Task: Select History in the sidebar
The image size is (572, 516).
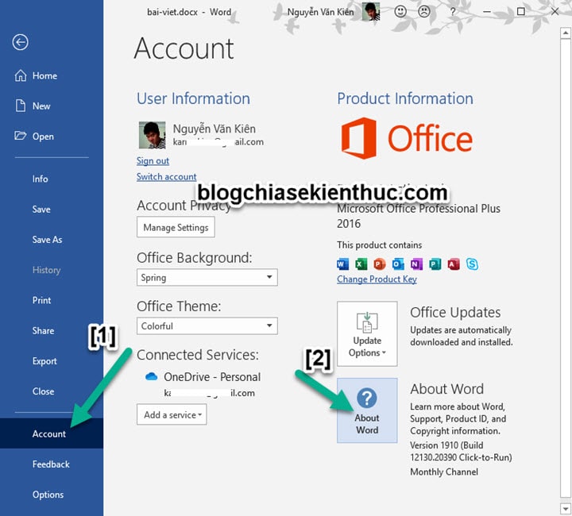Action: click(x=46, y=270)
